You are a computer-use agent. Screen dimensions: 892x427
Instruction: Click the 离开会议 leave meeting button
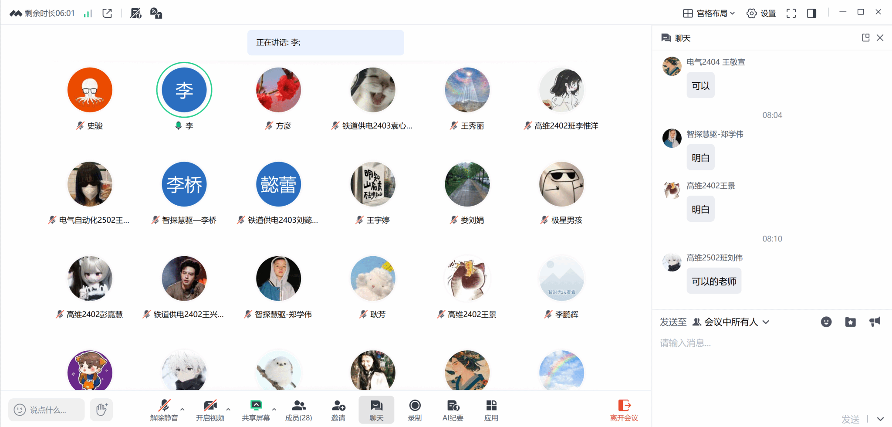[x=624, y=410]
